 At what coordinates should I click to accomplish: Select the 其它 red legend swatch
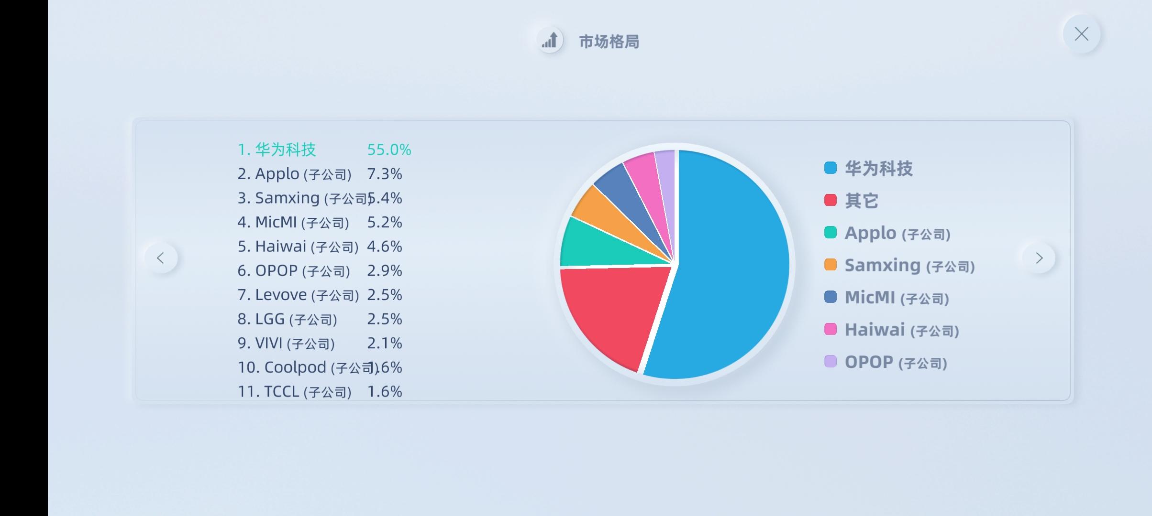[x=831, y=200]
